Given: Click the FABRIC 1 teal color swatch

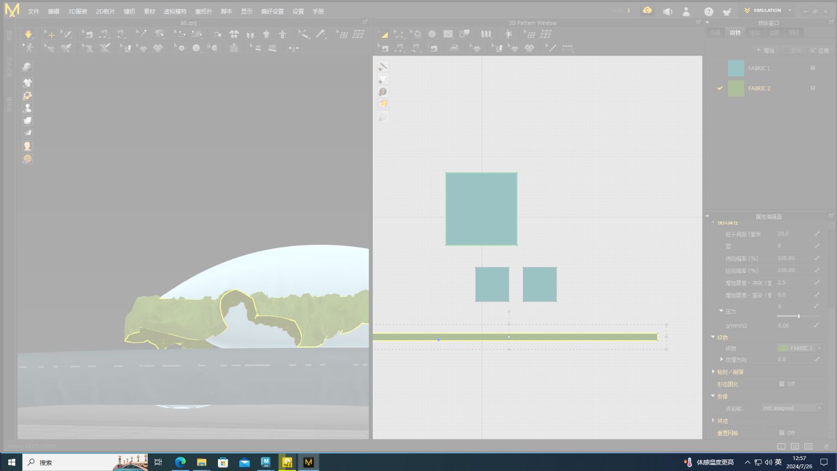Looking at the screenshot, I should click(x=736, y=68).
